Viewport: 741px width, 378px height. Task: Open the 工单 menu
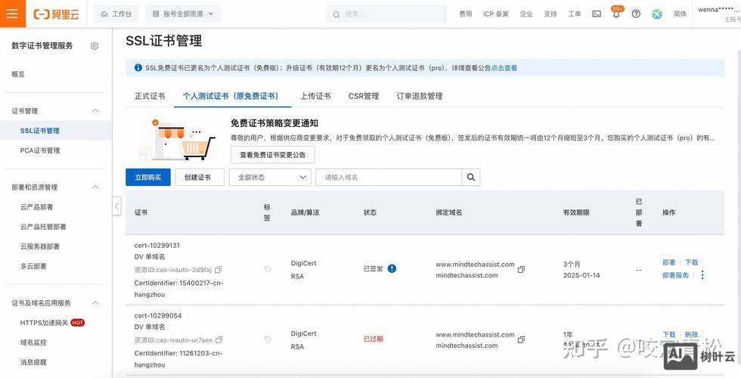tap(574, 14)
